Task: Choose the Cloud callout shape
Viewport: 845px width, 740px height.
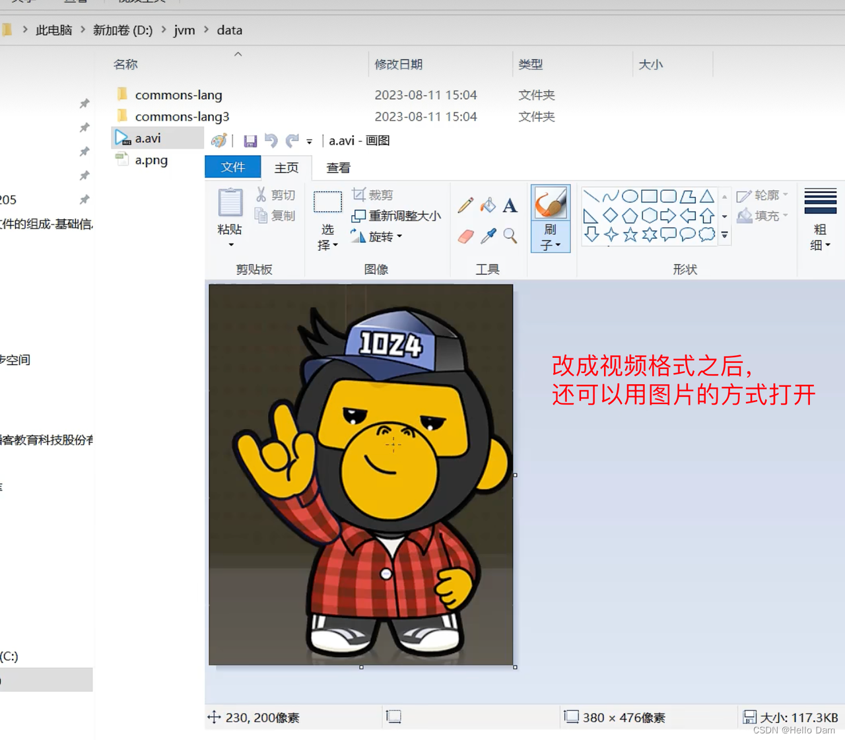Action: click(707, 234)
